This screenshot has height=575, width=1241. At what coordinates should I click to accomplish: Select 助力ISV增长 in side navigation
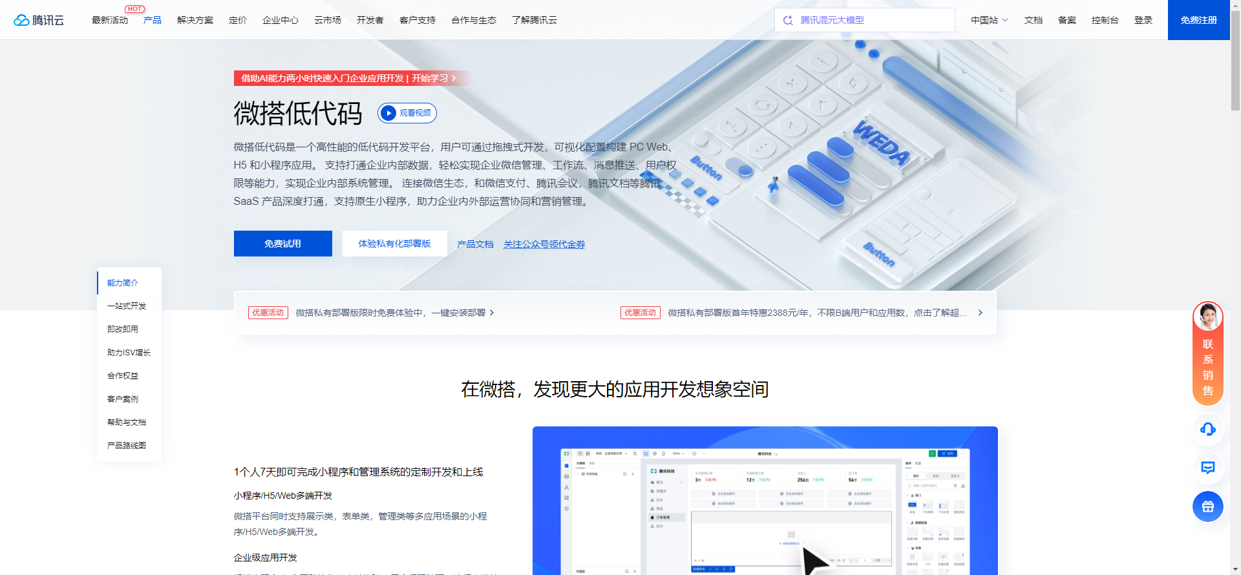pos(129,353)
